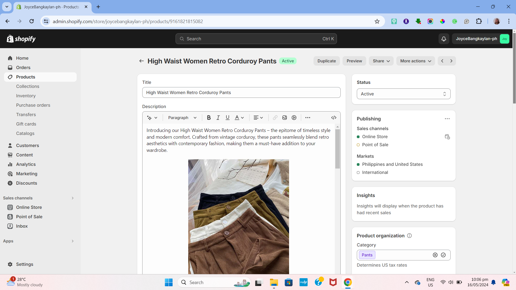Click the Duplicate button

click(326, 61)
